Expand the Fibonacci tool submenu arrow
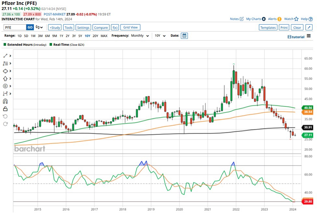Image resolution: width=317 pixels, height=213 pixels. coord(10,64)
